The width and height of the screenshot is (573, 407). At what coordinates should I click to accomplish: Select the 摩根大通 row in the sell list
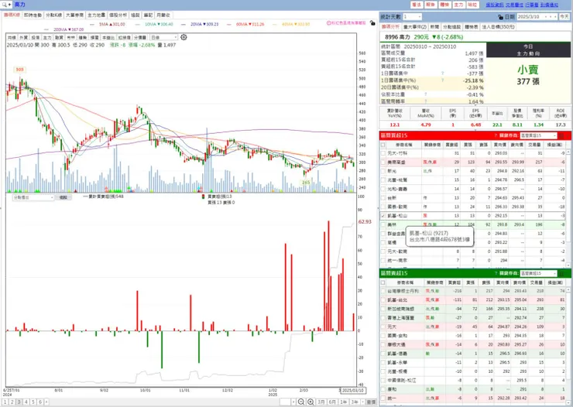coord(473,344)
